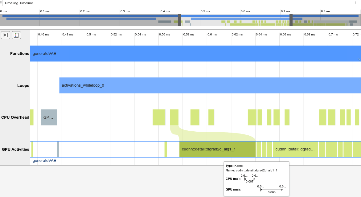The width and height of the screenshot is (361, 197).
Task: Click the gray GP... CPU overhead block
Action: [49, 117]
